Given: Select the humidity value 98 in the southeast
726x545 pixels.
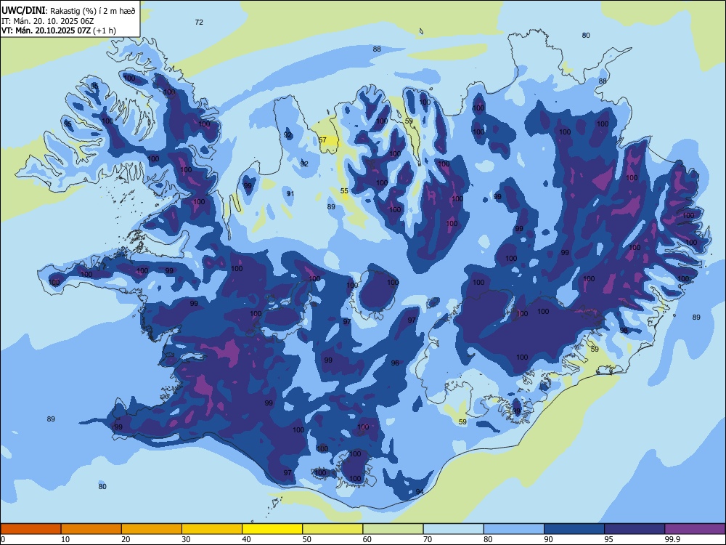Looking at the screenshot, I should point(624,331).
